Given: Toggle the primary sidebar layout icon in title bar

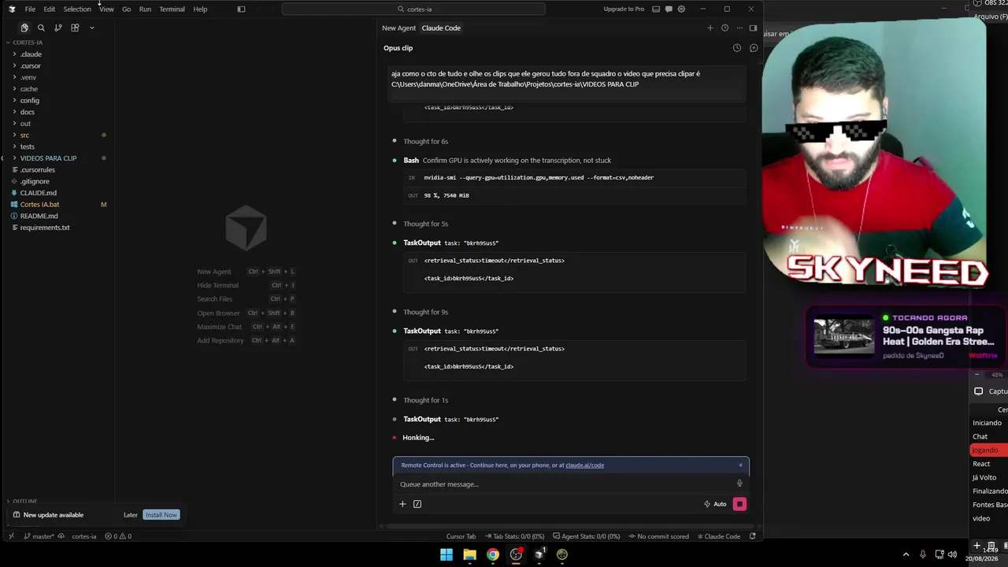Looking at the screenshot, I should pos(242,9).
